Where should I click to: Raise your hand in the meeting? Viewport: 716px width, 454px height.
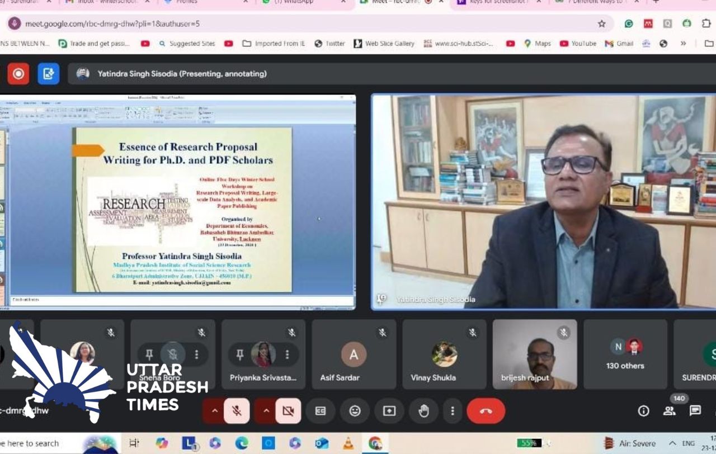[x=424, y=411]
